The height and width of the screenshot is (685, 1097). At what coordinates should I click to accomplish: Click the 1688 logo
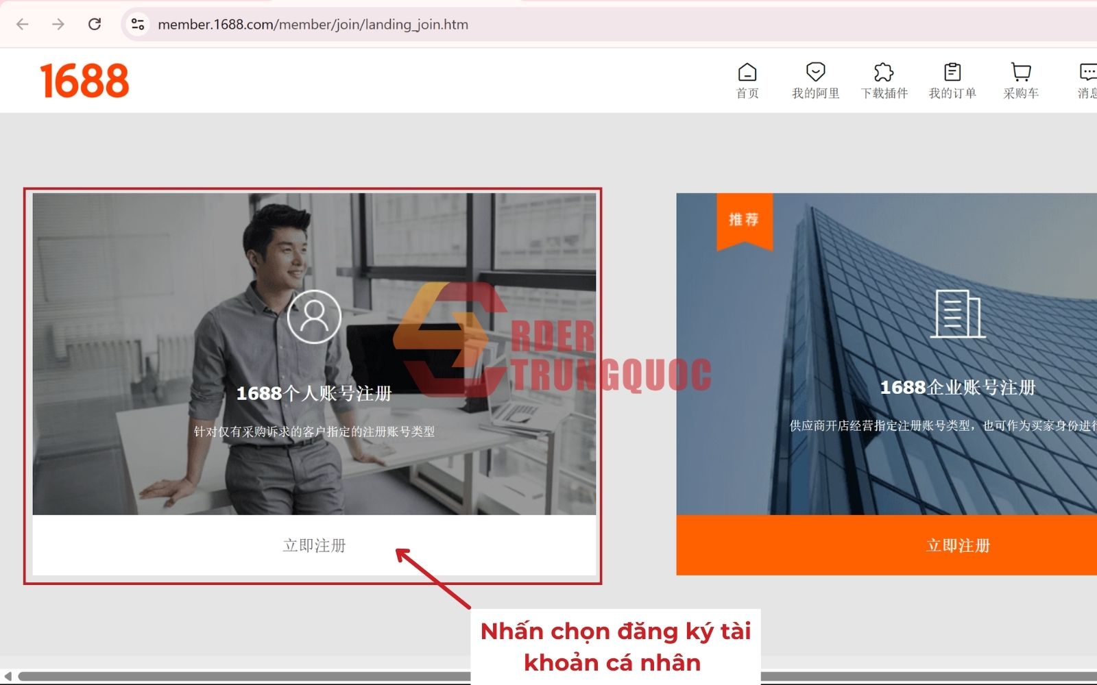tap(84, 81)
